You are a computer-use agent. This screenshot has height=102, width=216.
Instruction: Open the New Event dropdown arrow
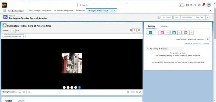(x=168, y=33)
